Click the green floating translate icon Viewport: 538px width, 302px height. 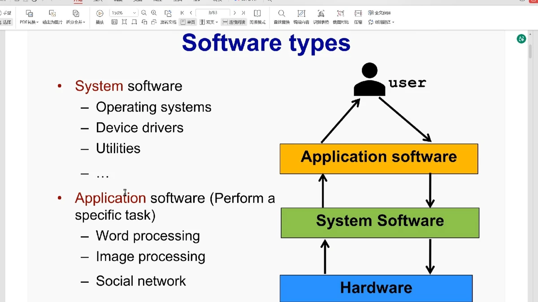click(521, 39)
